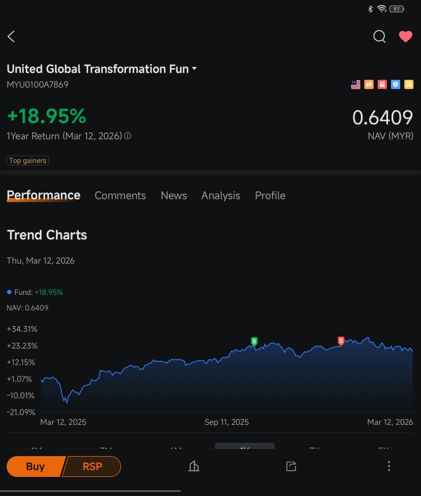Tap the +18.95% 1Year return figure
The width and height of the screenshot is (421, 496).
tap(46, 116)
